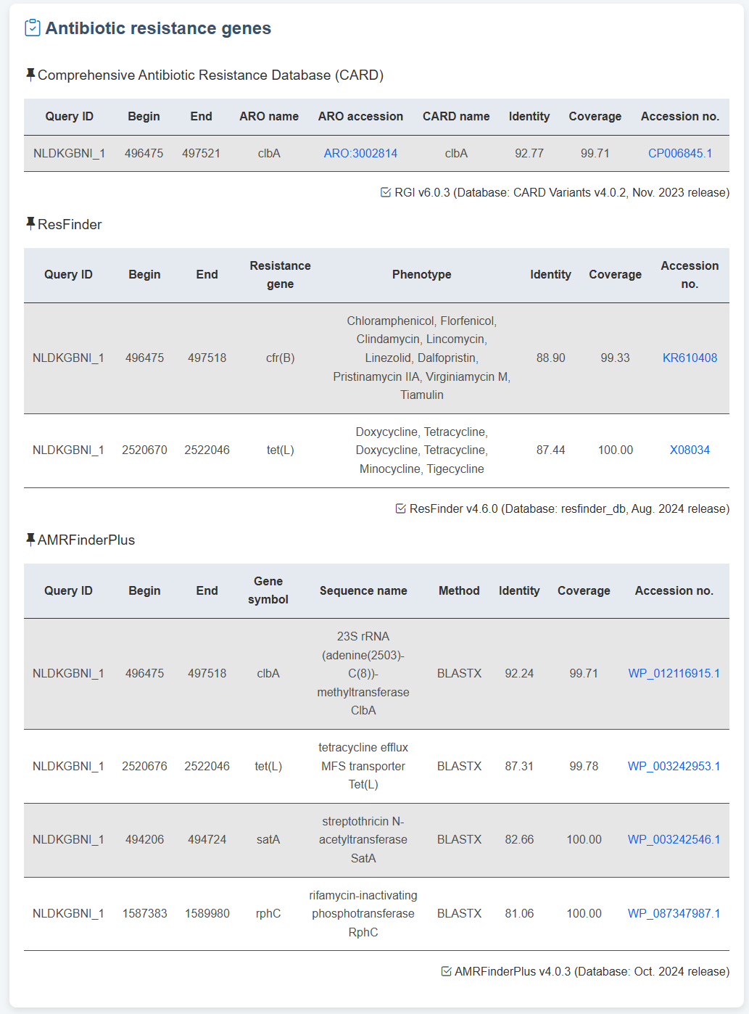Follow the KR610408 accession link
749x1014 pixels.
tap(690, 358)
